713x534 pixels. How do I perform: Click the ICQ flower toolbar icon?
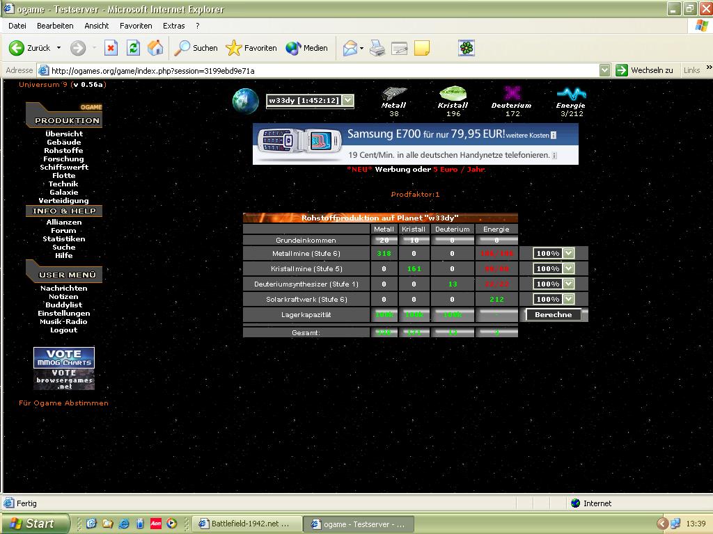click(467, 48)
